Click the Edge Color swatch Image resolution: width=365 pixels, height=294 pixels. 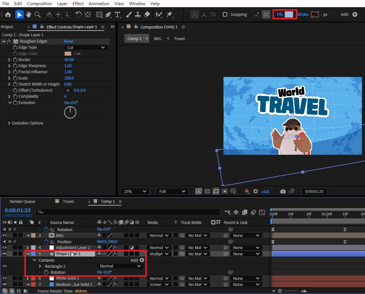[68, 54]
